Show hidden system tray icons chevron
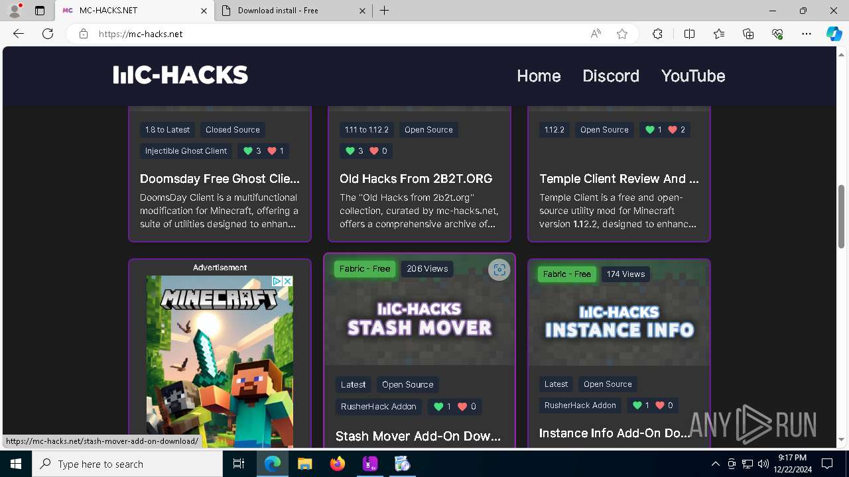The image size is (849, 477). coord(715,464)
